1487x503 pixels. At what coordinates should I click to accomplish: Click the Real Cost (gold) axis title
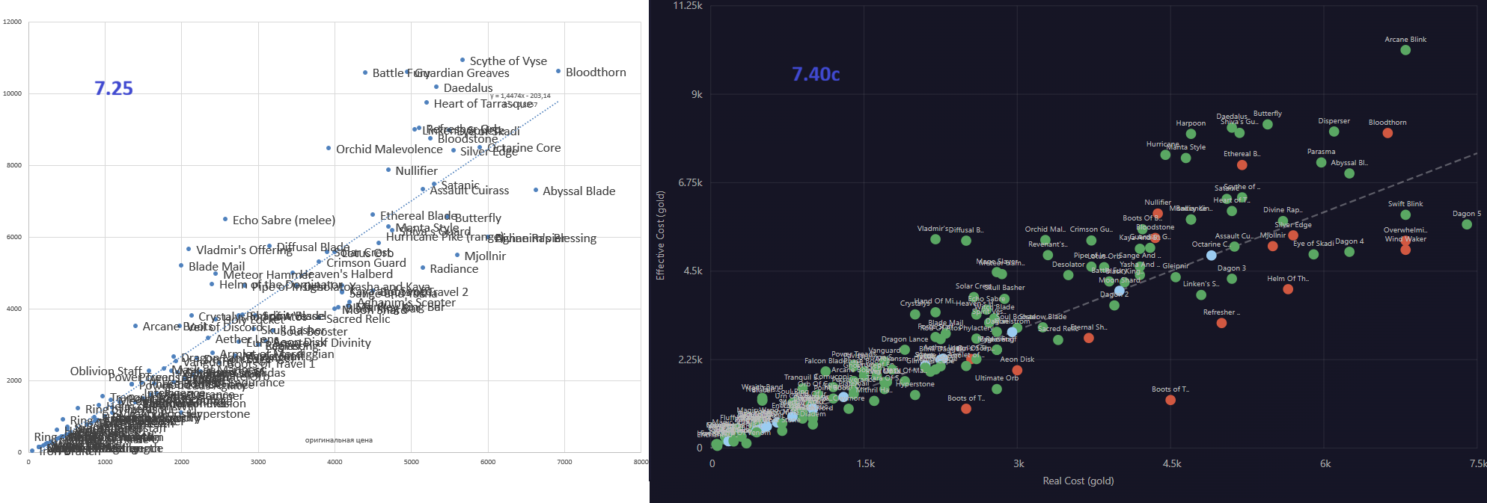point(1078,481)
